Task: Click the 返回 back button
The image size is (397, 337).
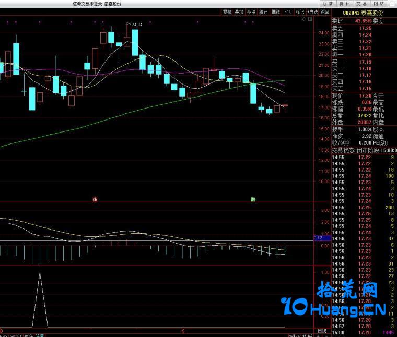Action: 325,11
